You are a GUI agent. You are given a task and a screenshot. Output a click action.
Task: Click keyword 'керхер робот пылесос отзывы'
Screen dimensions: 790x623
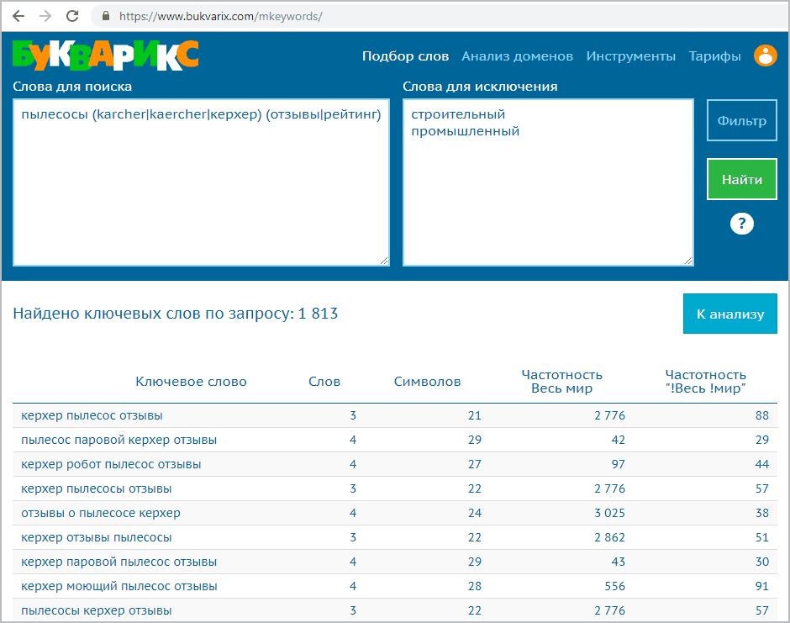click(x=111, y=464)
